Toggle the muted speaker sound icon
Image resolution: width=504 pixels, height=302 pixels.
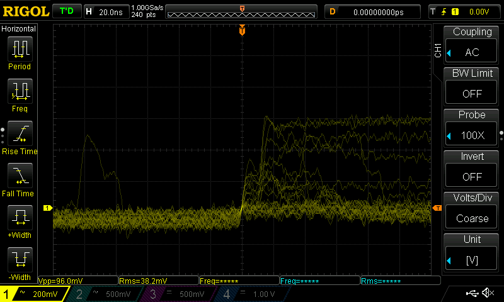pos(487,293)
